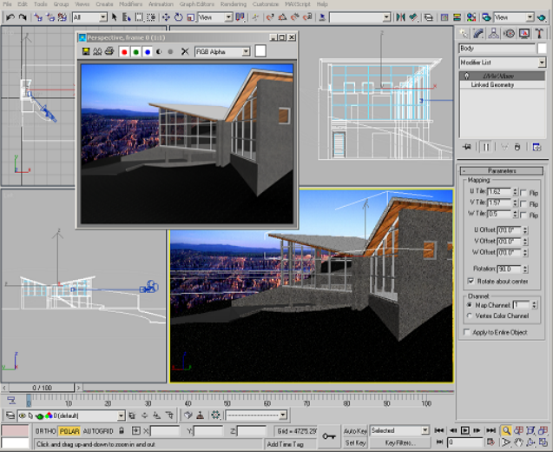Click the white color swatch in render window
This screenshot has height=452, width=553.
[x=260, y=52]
